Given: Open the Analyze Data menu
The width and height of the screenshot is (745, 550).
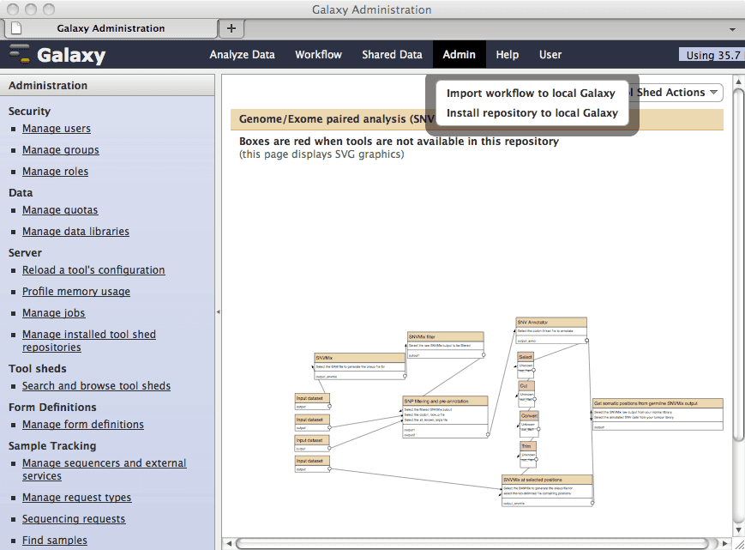Looking at the screenshot, I should point(243,54).
